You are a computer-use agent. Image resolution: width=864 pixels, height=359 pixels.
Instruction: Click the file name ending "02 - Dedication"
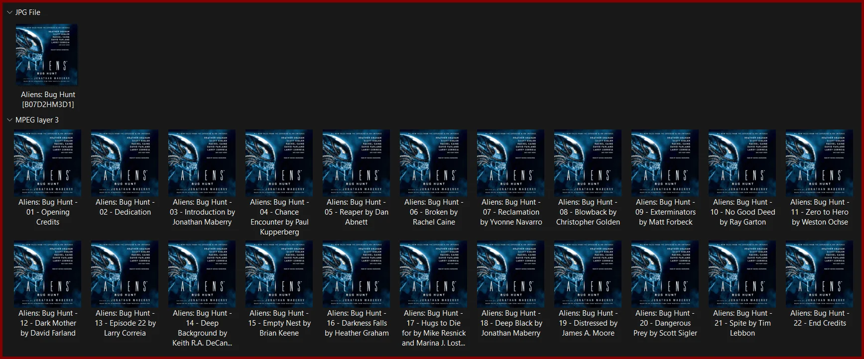[x=125, y=207]
